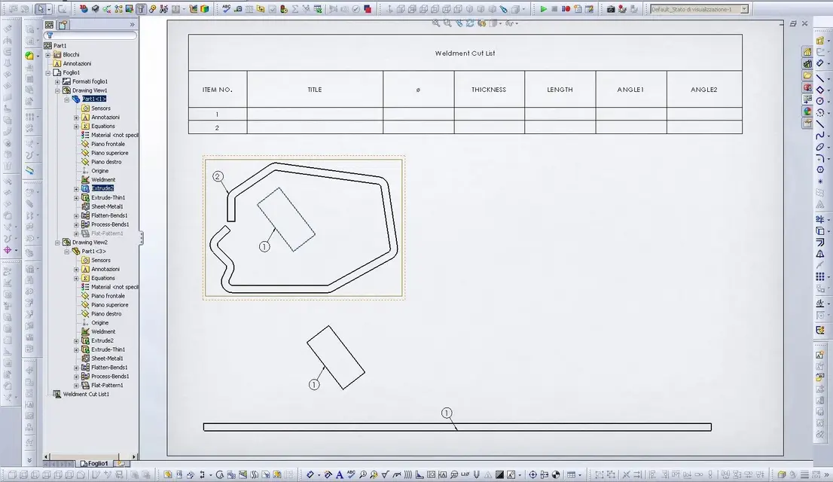The width and height of the screenshot is (833, 482).
Task: Click the LENGTH column header
Action: click(560, 90)
